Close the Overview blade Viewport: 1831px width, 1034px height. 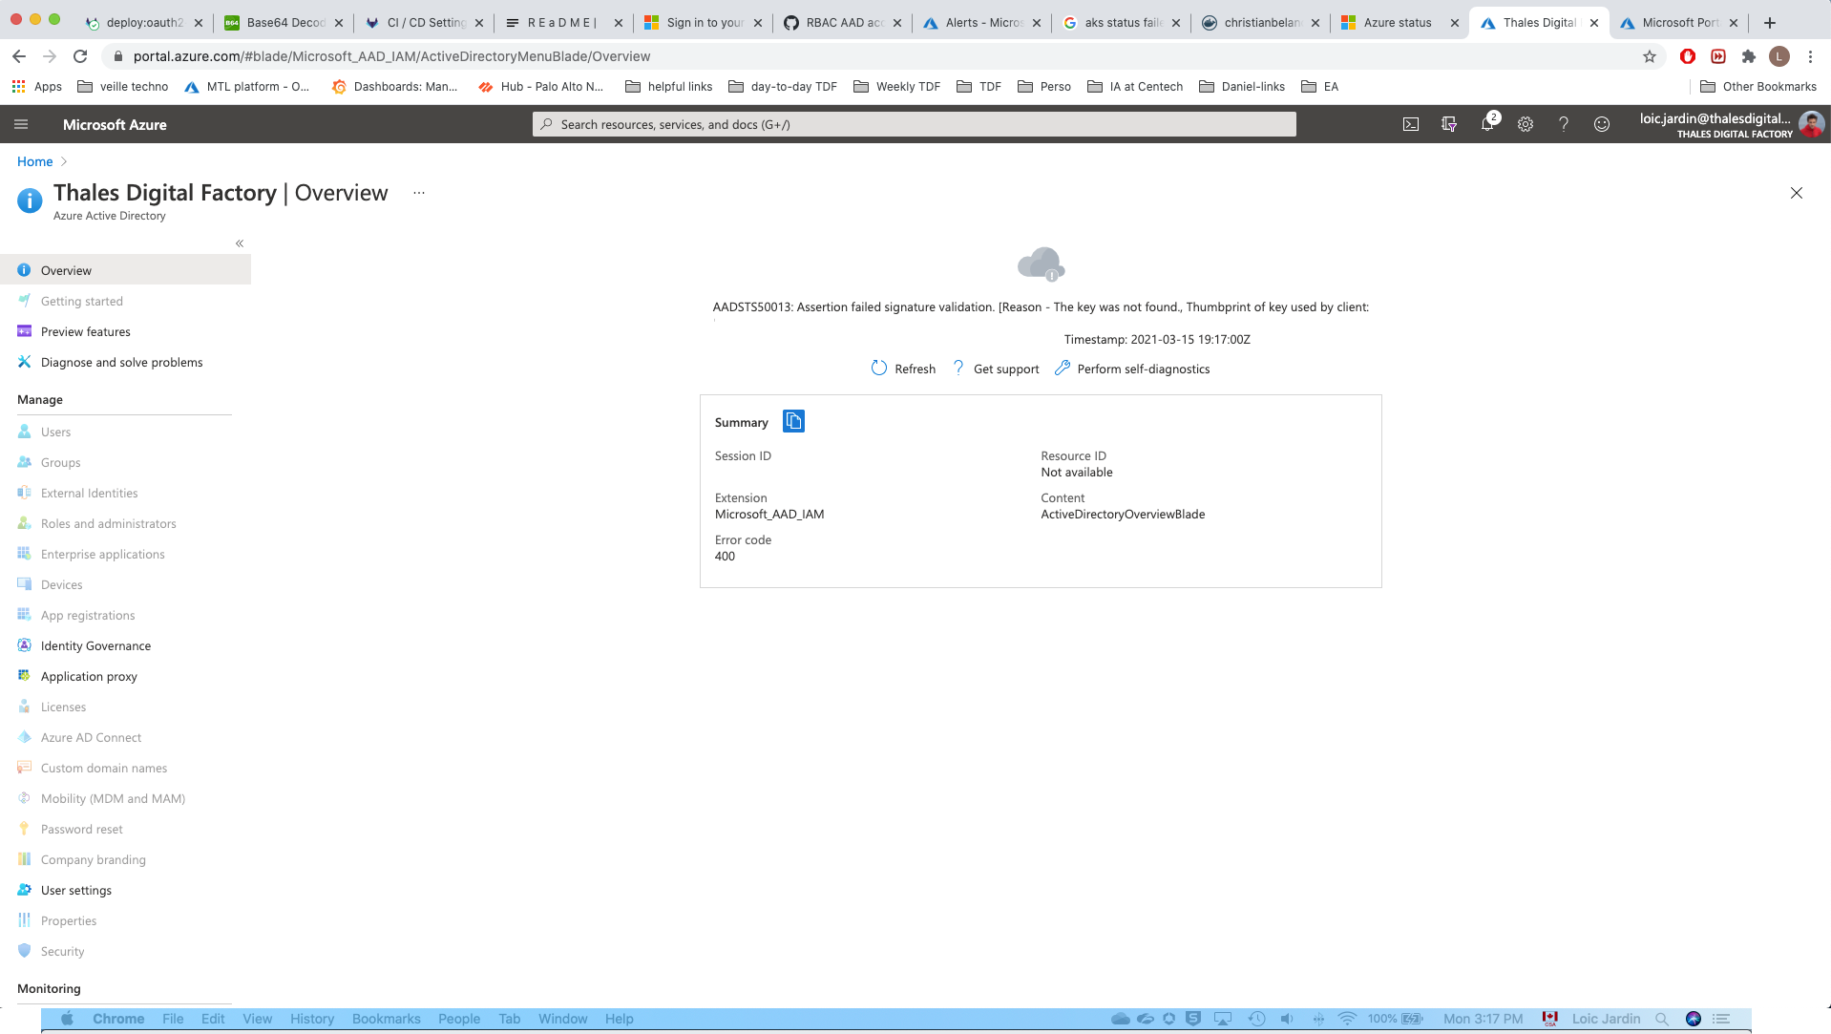(x=1796, y=193)
